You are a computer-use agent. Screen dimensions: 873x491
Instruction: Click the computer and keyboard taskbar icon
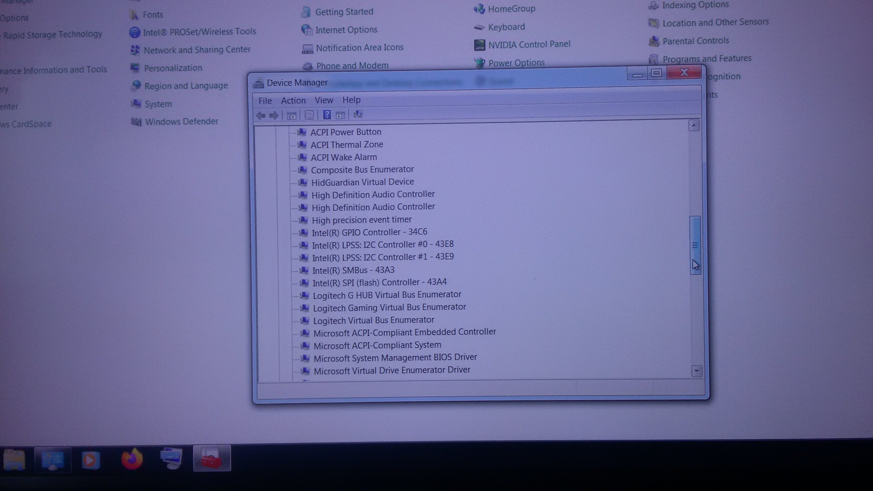171,458
